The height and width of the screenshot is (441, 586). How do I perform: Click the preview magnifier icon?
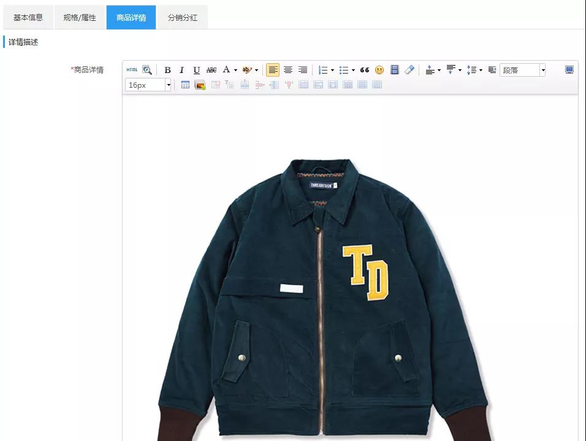pyautogui.click(x=147, y=70)
